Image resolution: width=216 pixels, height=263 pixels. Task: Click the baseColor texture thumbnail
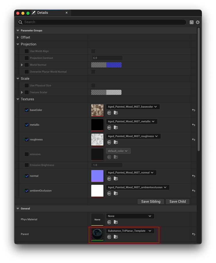[x=97, y=110]
